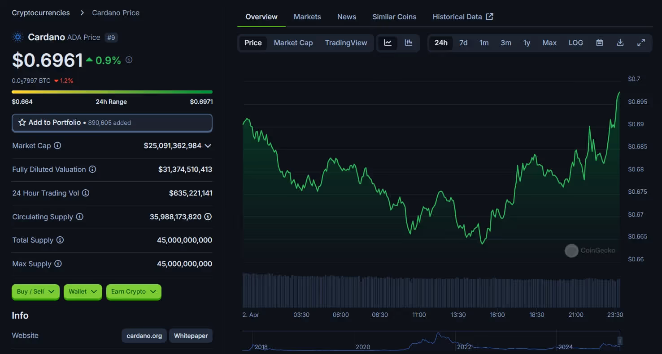Viewport: 662px width, 354px height.
Task: Click the $0.6961 price text
Action: [48, 60]
